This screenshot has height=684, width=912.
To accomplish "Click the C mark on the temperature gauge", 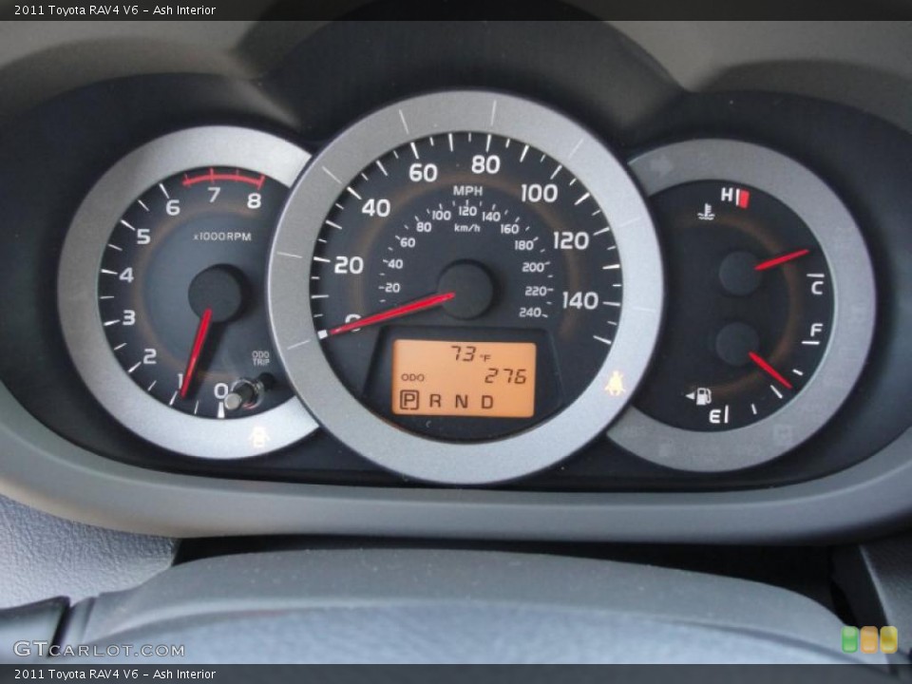I will (817, 287).
